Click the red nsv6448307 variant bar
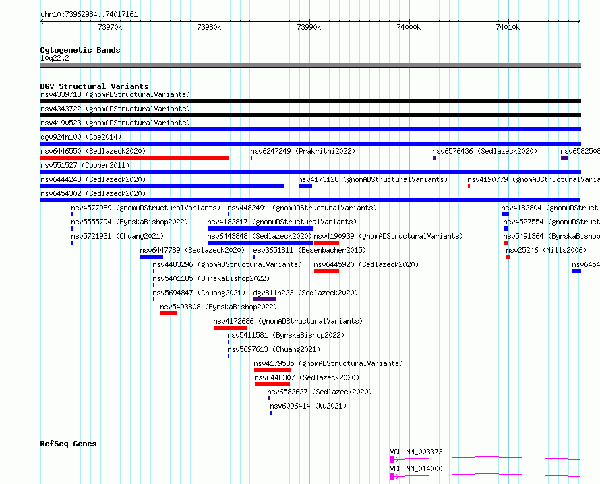This screenshot has width=600, height=484. pyautogui.click(x=272, y=384)
